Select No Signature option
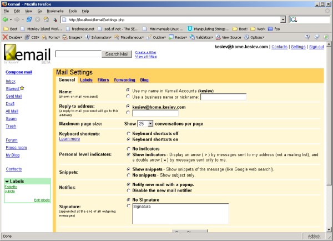Screen dimensions: 333x241 click(129, 200)
